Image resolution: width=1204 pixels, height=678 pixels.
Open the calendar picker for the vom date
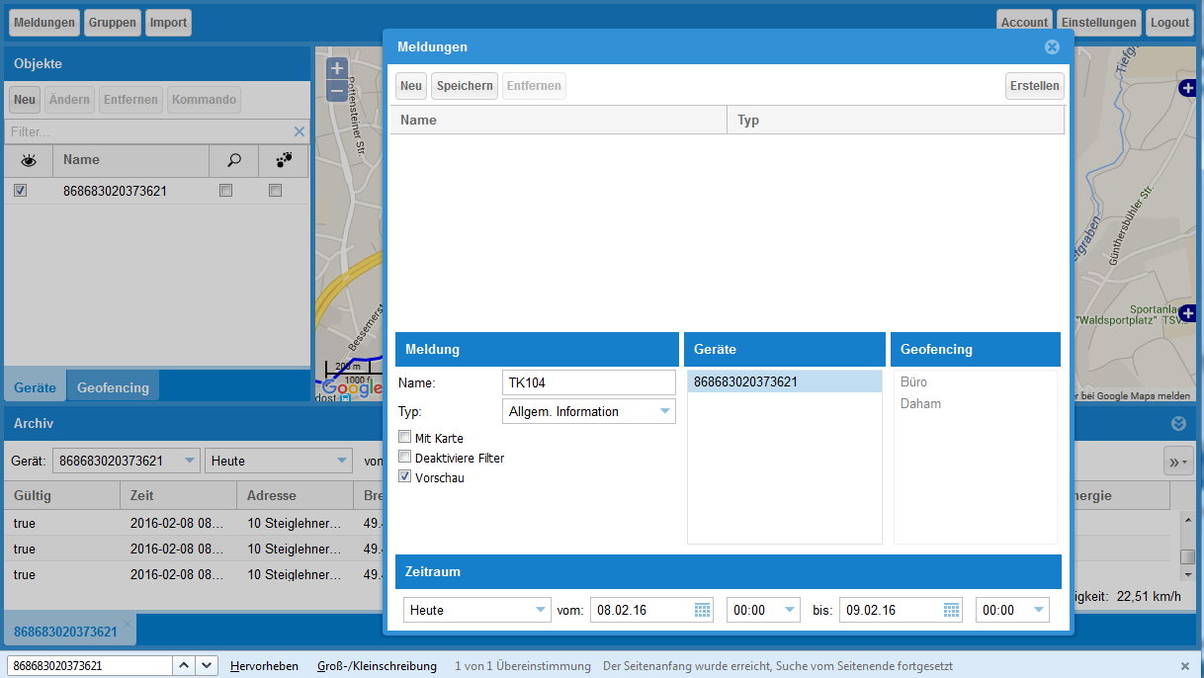701,610
